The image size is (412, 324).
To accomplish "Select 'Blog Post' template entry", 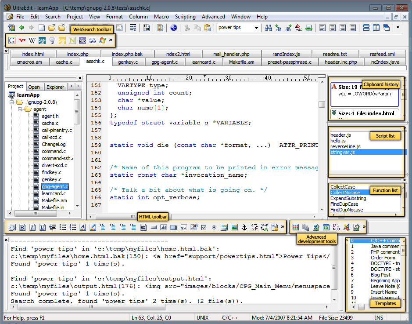I will point(380,275).
